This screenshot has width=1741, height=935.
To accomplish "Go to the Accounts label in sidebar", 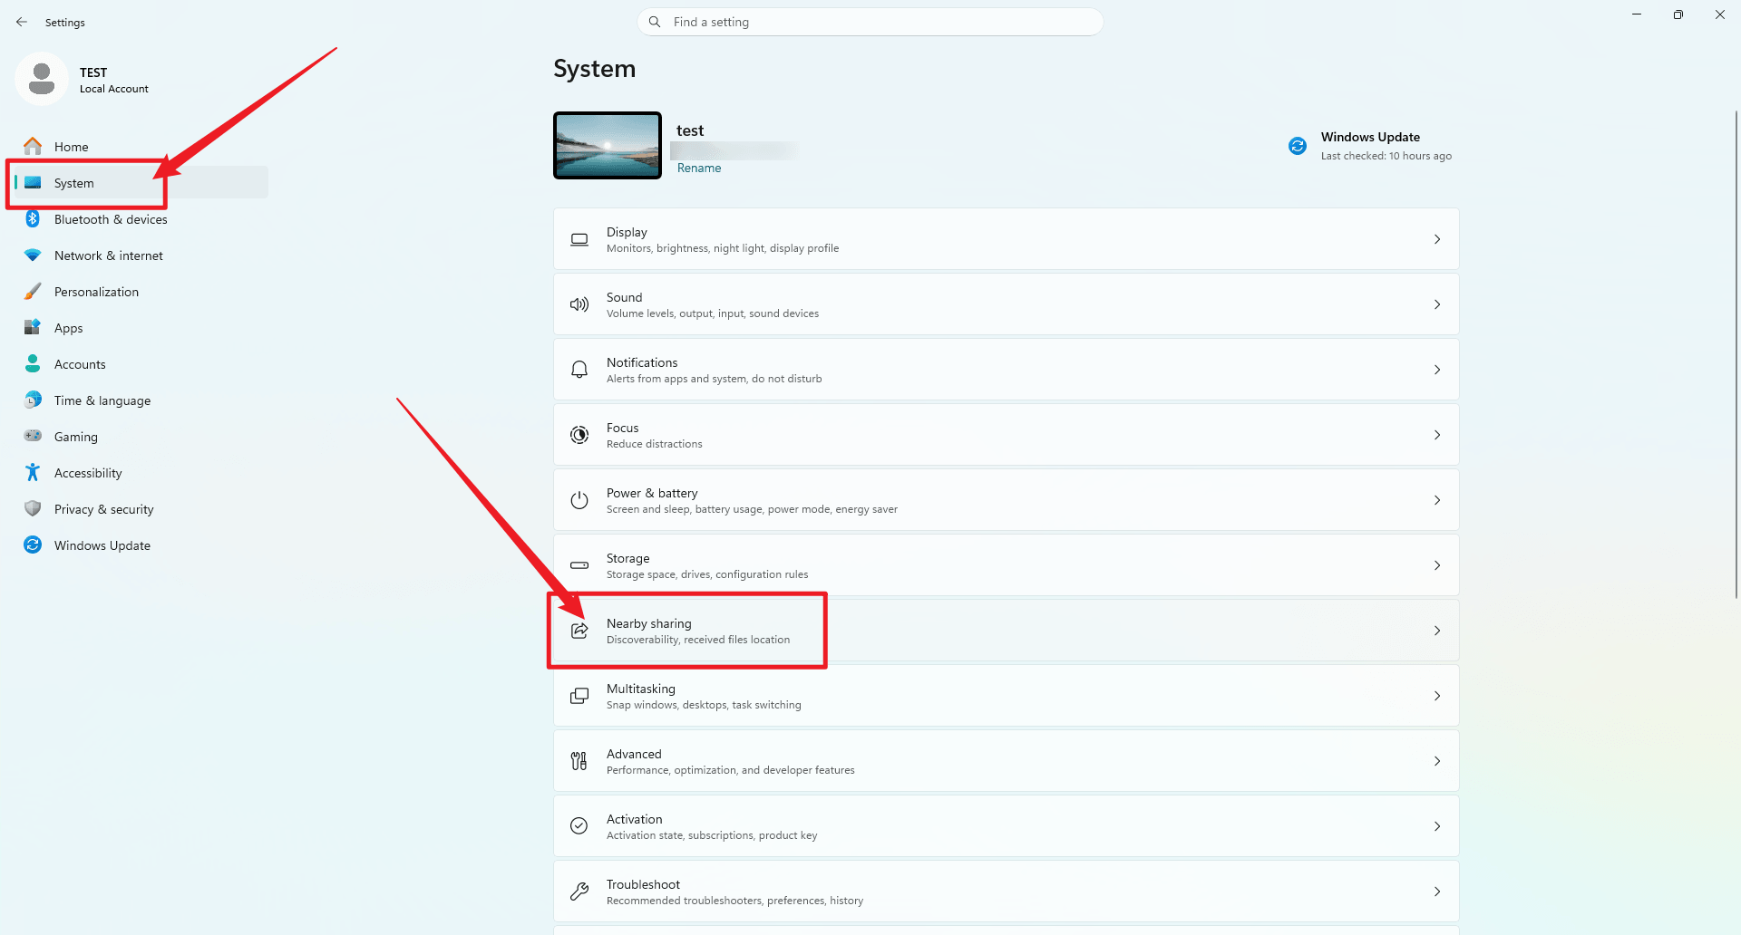I will (x=80, y=364).
